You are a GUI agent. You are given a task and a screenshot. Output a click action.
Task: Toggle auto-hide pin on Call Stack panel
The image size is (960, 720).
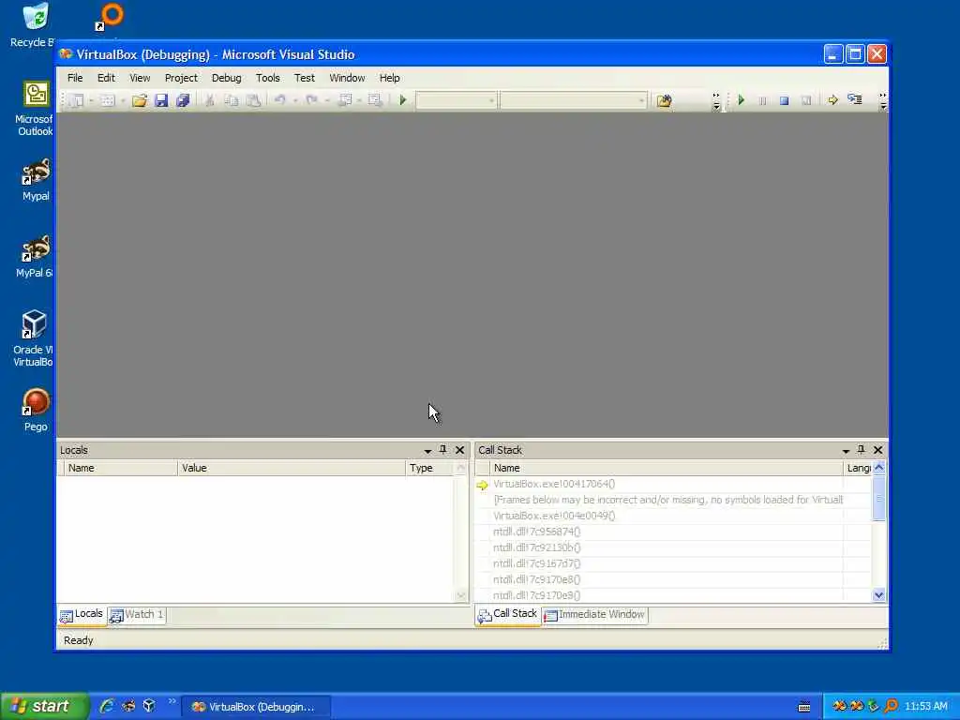pos(862,450)
